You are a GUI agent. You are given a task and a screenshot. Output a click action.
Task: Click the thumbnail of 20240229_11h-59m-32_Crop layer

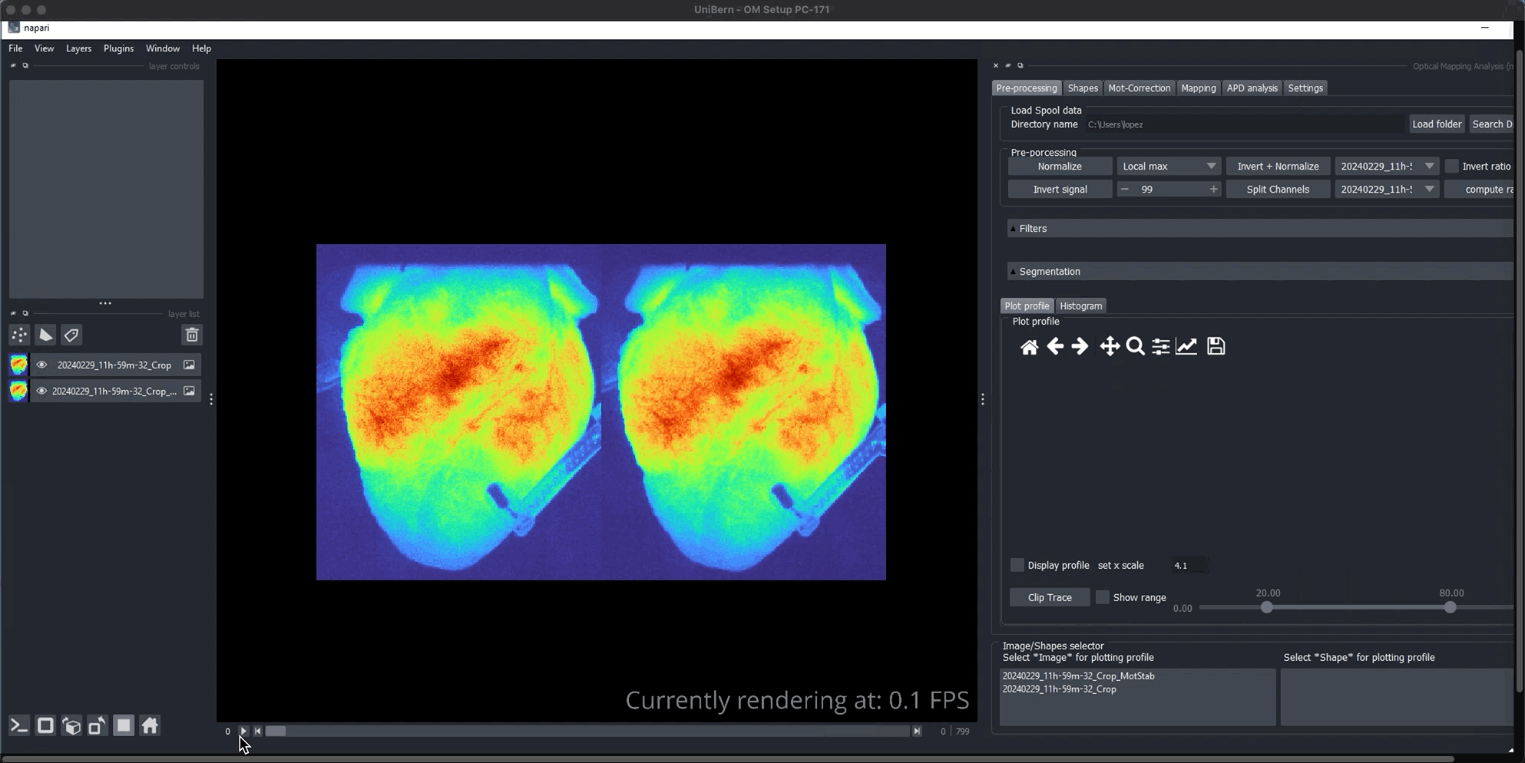tap(18, 365)
